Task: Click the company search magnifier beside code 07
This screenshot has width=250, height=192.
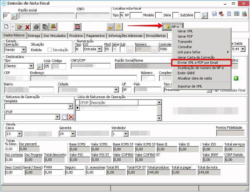Action: point(14,16)
